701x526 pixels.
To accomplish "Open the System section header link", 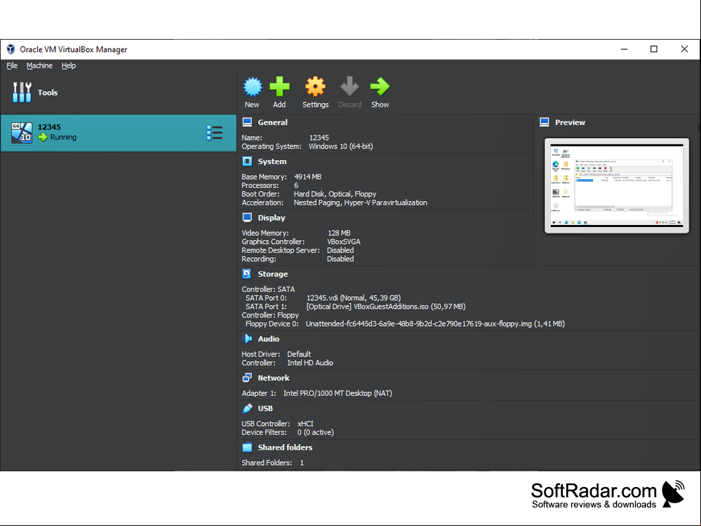I will [x=272, y=161].
